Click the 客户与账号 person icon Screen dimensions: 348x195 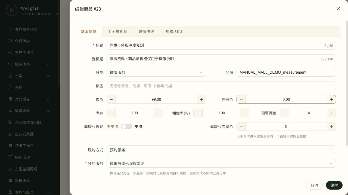point(10,192)
